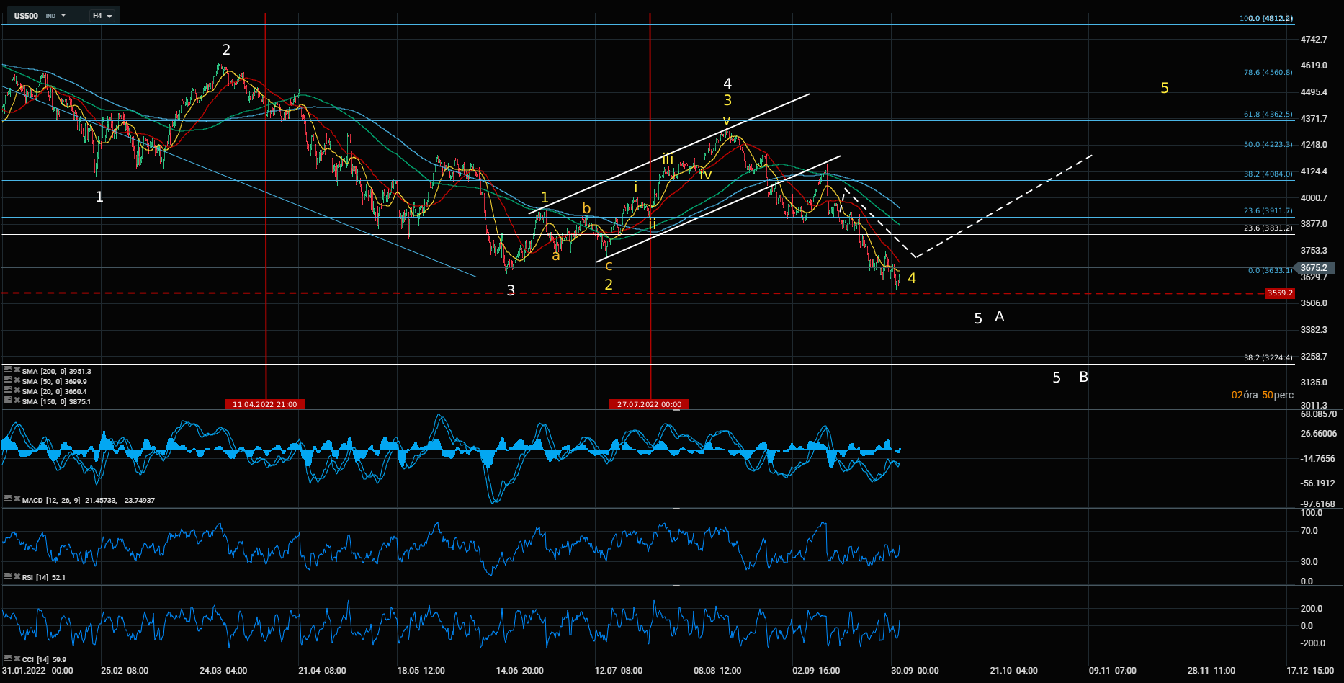1344x683 pixels.
Task: Select the 50.0 (4223.3) Fibonacci level label
Action: coord(1268,145)
